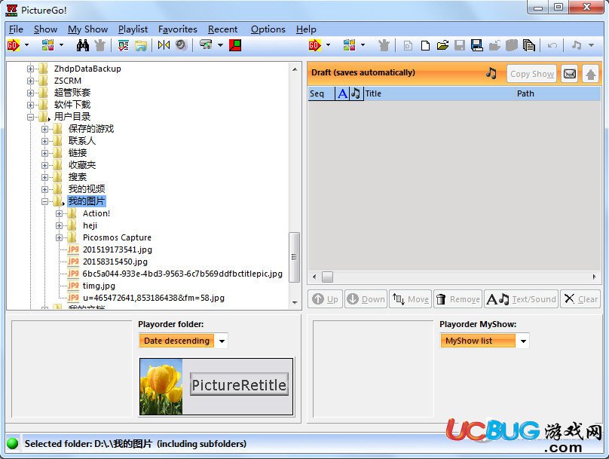Select file timg.jpg in the tree

coord(99,286)
